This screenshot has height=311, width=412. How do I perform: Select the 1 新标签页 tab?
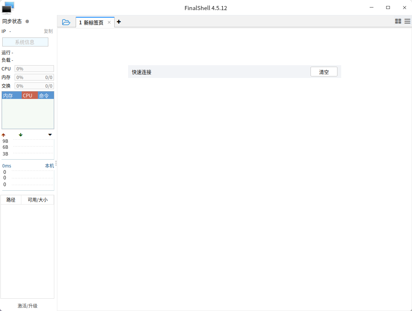coord(95,22)
